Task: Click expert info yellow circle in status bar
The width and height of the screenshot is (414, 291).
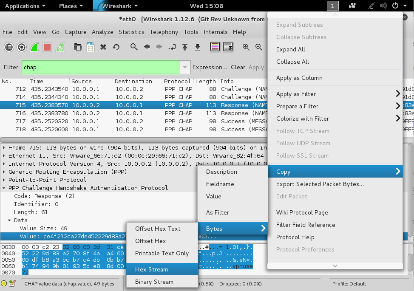Action: [x=4, y=284]
